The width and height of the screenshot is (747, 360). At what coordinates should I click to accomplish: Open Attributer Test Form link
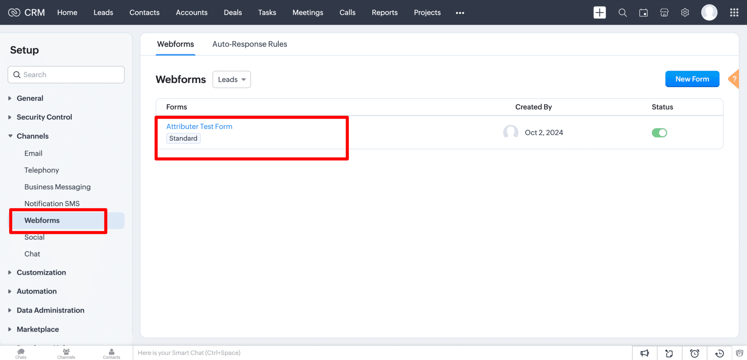(x=199, y=126)
